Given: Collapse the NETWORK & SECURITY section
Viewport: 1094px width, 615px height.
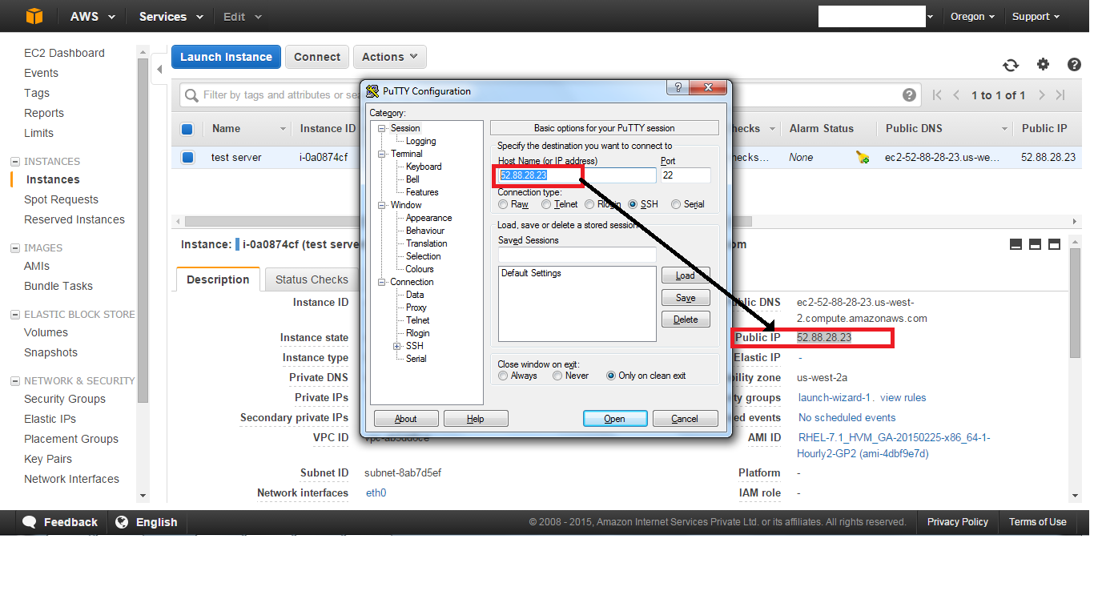Looking at the screenshot, I should [x=14, y=380].
